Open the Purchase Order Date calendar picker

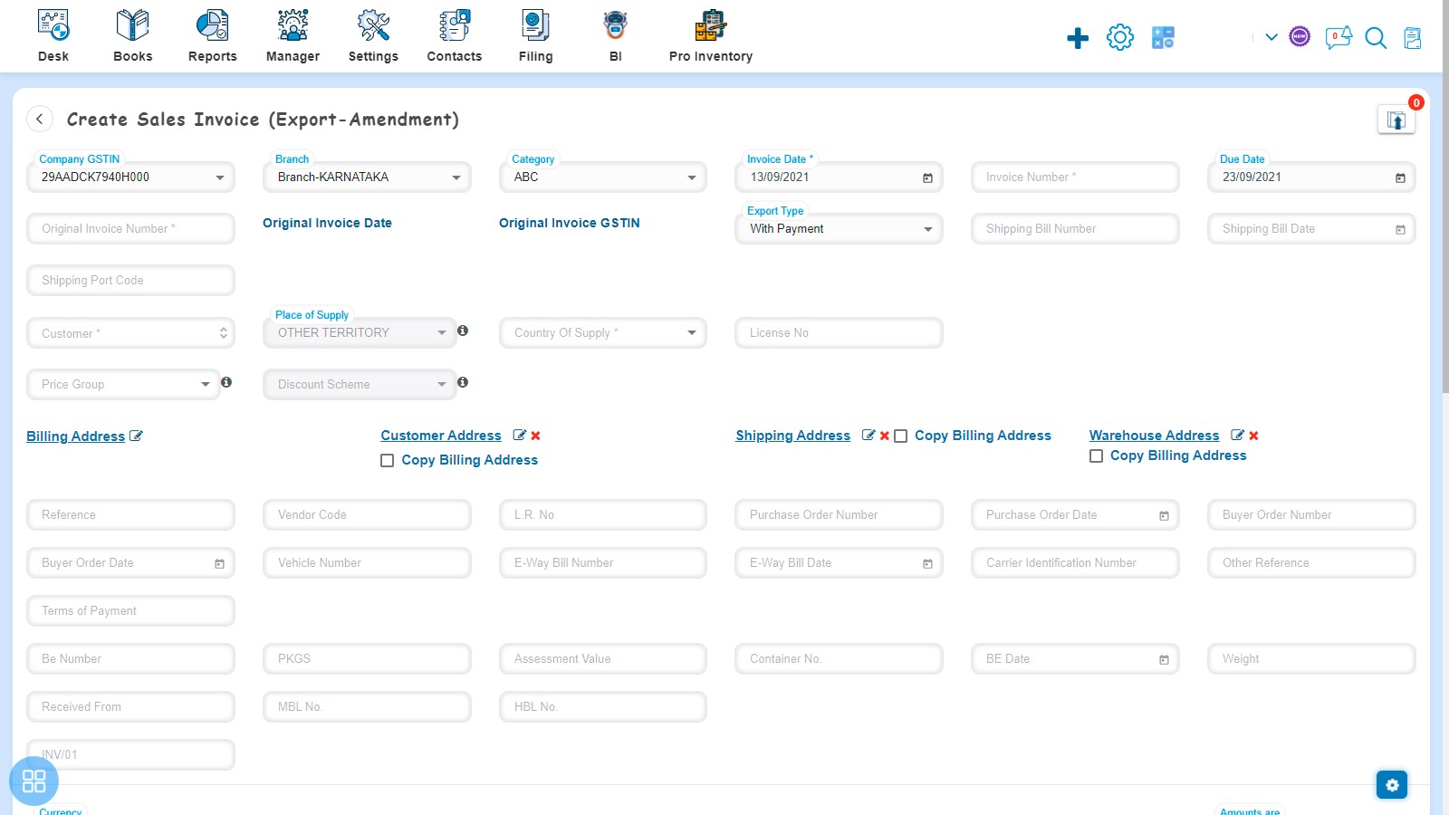click(x=1164, y=515)
